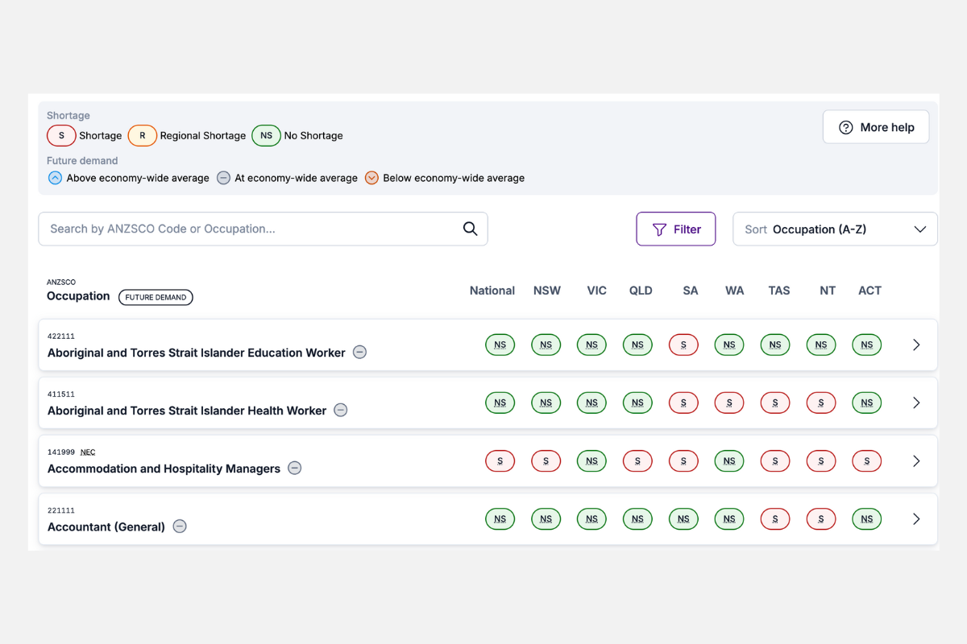Click the SA shortage badge for Education Worker

click(x=683, y=345)
